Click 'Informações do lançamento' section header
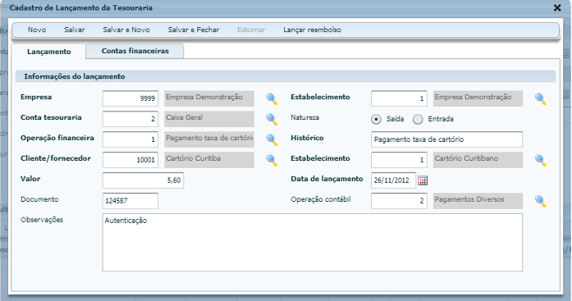Screen dimensions: 572x301 point(286,76)
